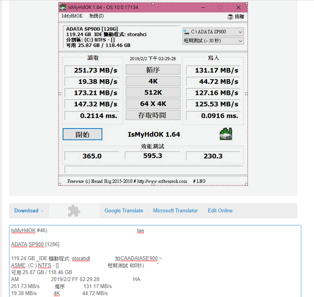Click the empty progress bar below scores
Image resolution: width=314 pixels, height=297 pixels.
tap(154, 170)
